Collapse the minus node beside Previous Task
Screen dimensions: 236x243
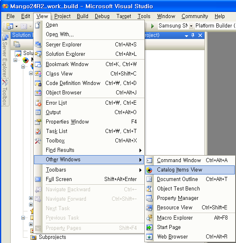[23, 218]
